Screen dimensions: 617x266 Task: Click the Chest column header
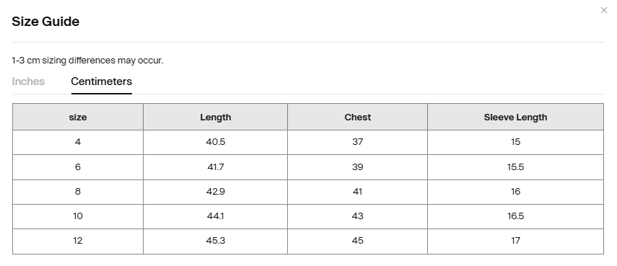(x=358, y=117)
